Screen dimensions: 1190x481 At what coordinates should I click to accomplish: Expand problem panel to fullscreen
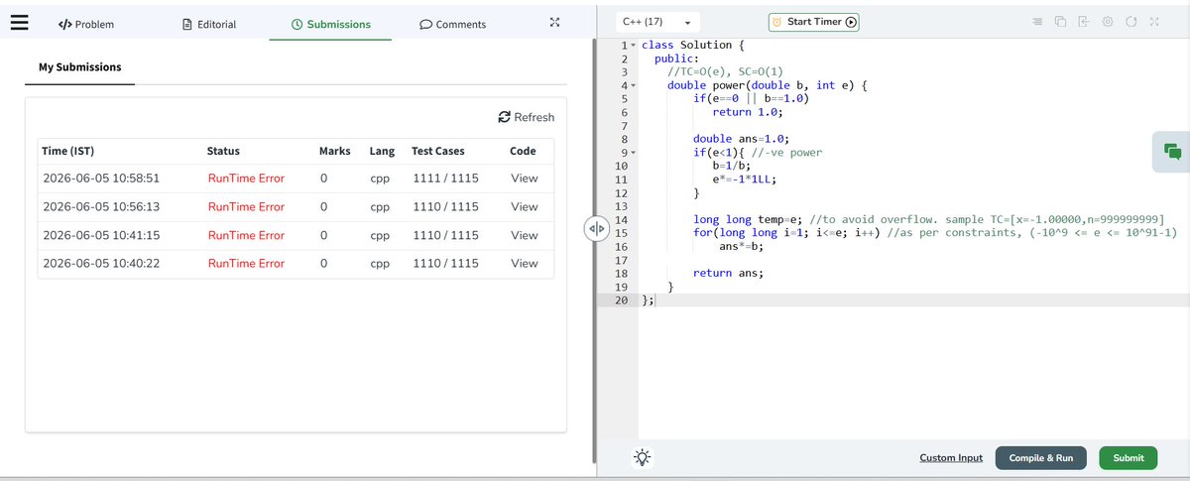pos(554,23)
